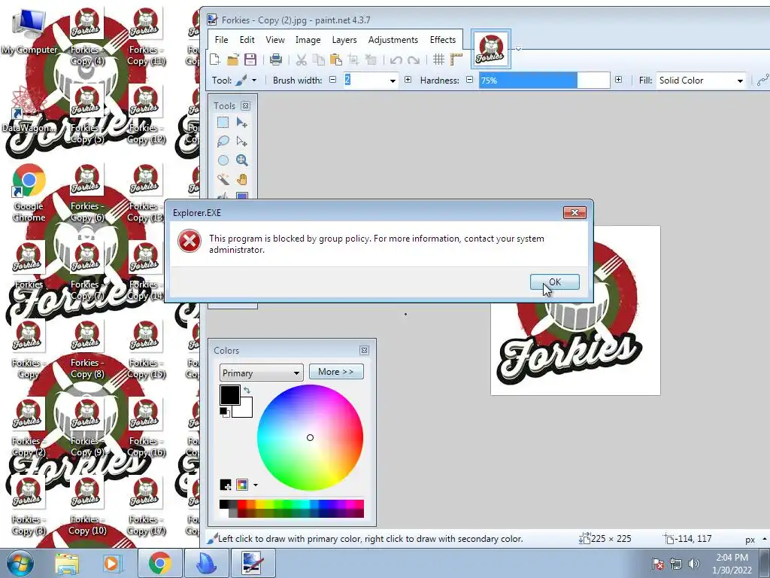Select the Magic Wand tool

(x=223, y=179)
